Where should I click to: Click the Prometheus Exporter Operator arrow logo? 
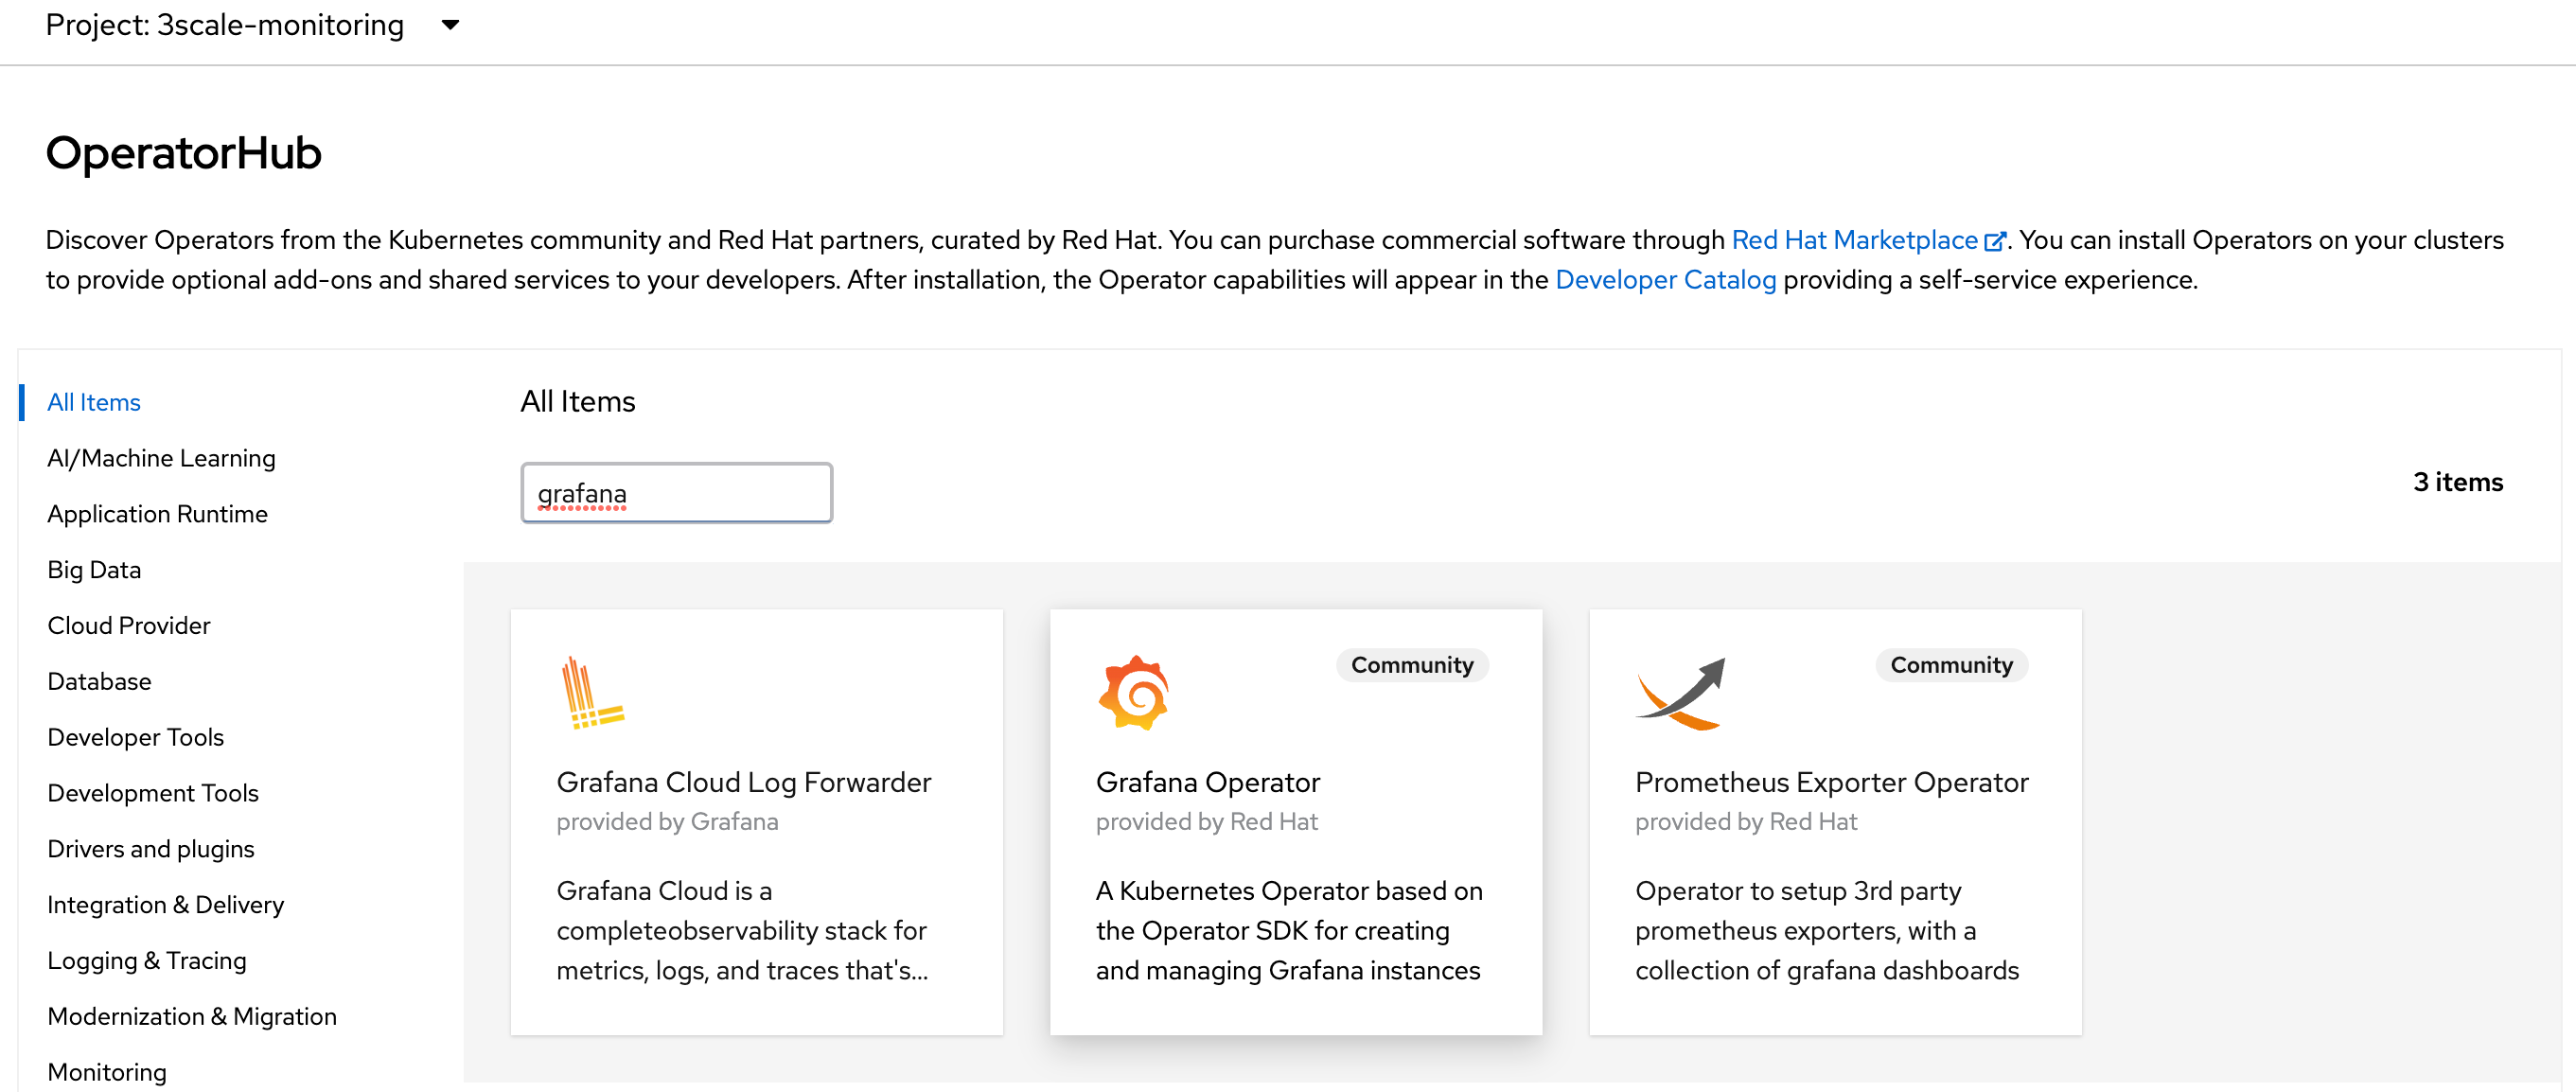[1680, 693]
